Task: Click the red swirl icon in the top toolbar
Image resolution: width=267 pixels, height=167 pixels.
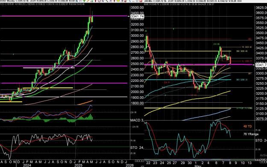Action: [126, 1]
